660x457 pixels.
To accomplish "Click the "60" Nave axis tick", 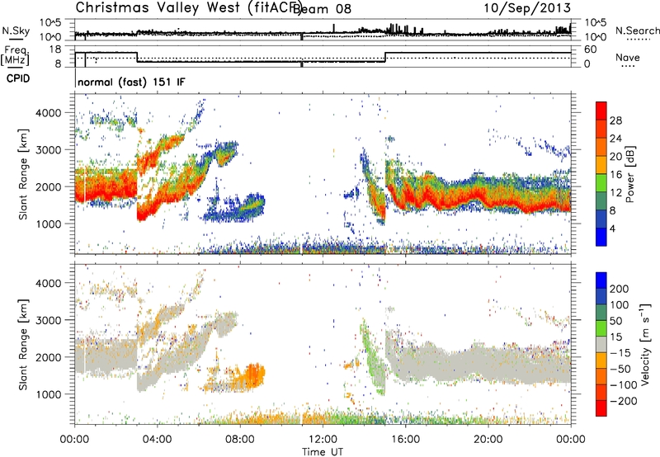I will (591, 49).
